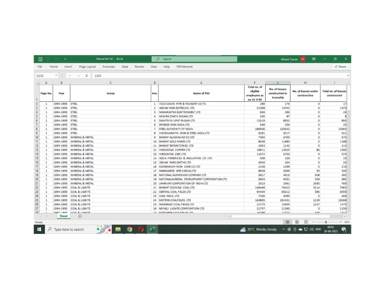Click the Share button
Image resolution: width=385 pixels, height=289 pixels.
pos(340,67)
